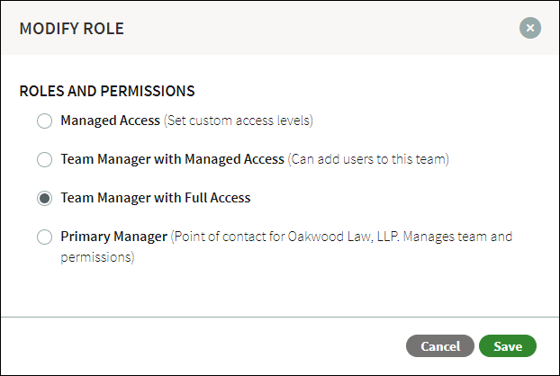Image resolution: width=560 pixels, height=376 pixels.
Task: Choose Team Manager with Managed Access radio
Action: coord(45,159)
